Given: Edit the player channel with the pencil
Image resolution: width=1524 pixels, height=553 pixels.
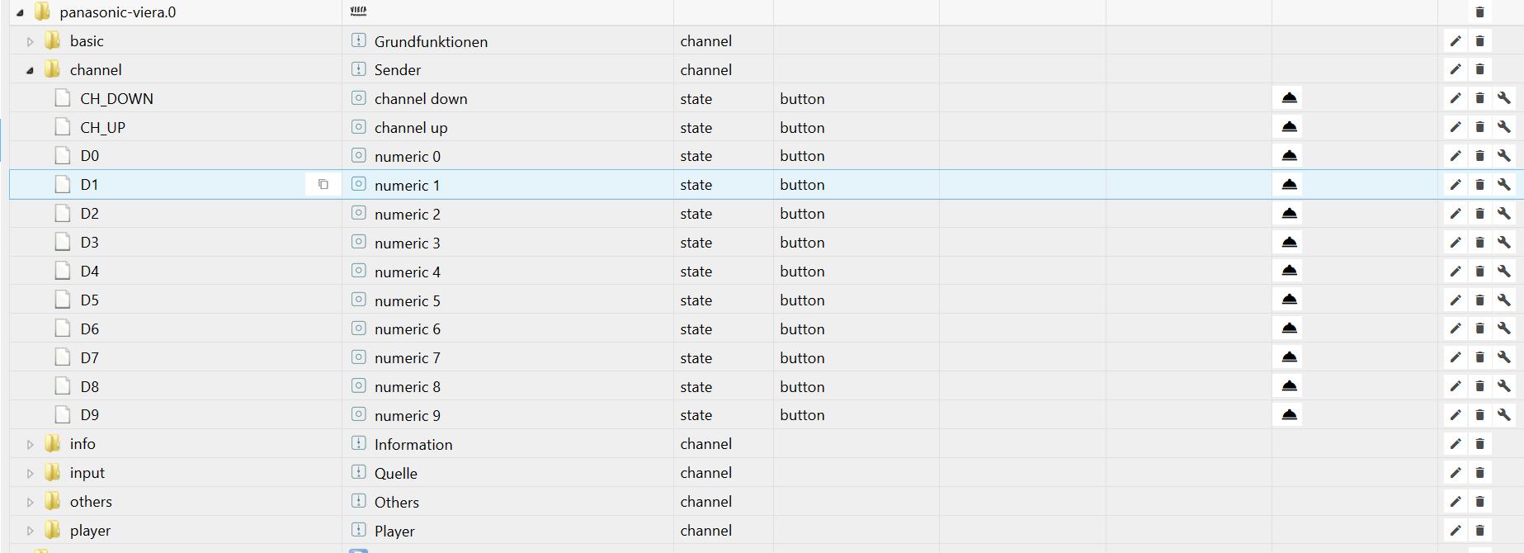Looking at the screenshot, I should pyautogui.click(x=1456, y=531).
